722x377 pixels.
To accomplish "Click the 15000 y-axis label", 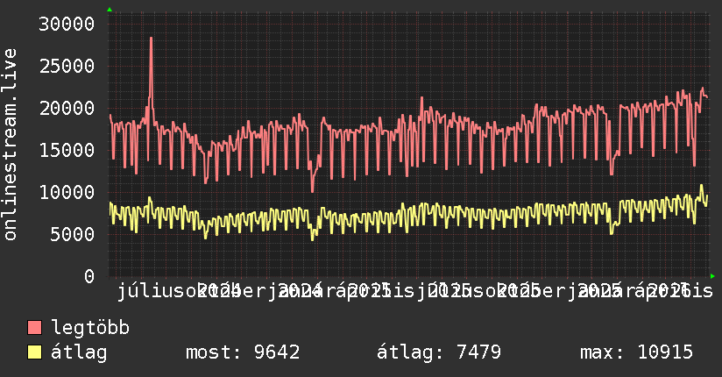I will click(67, 150).
